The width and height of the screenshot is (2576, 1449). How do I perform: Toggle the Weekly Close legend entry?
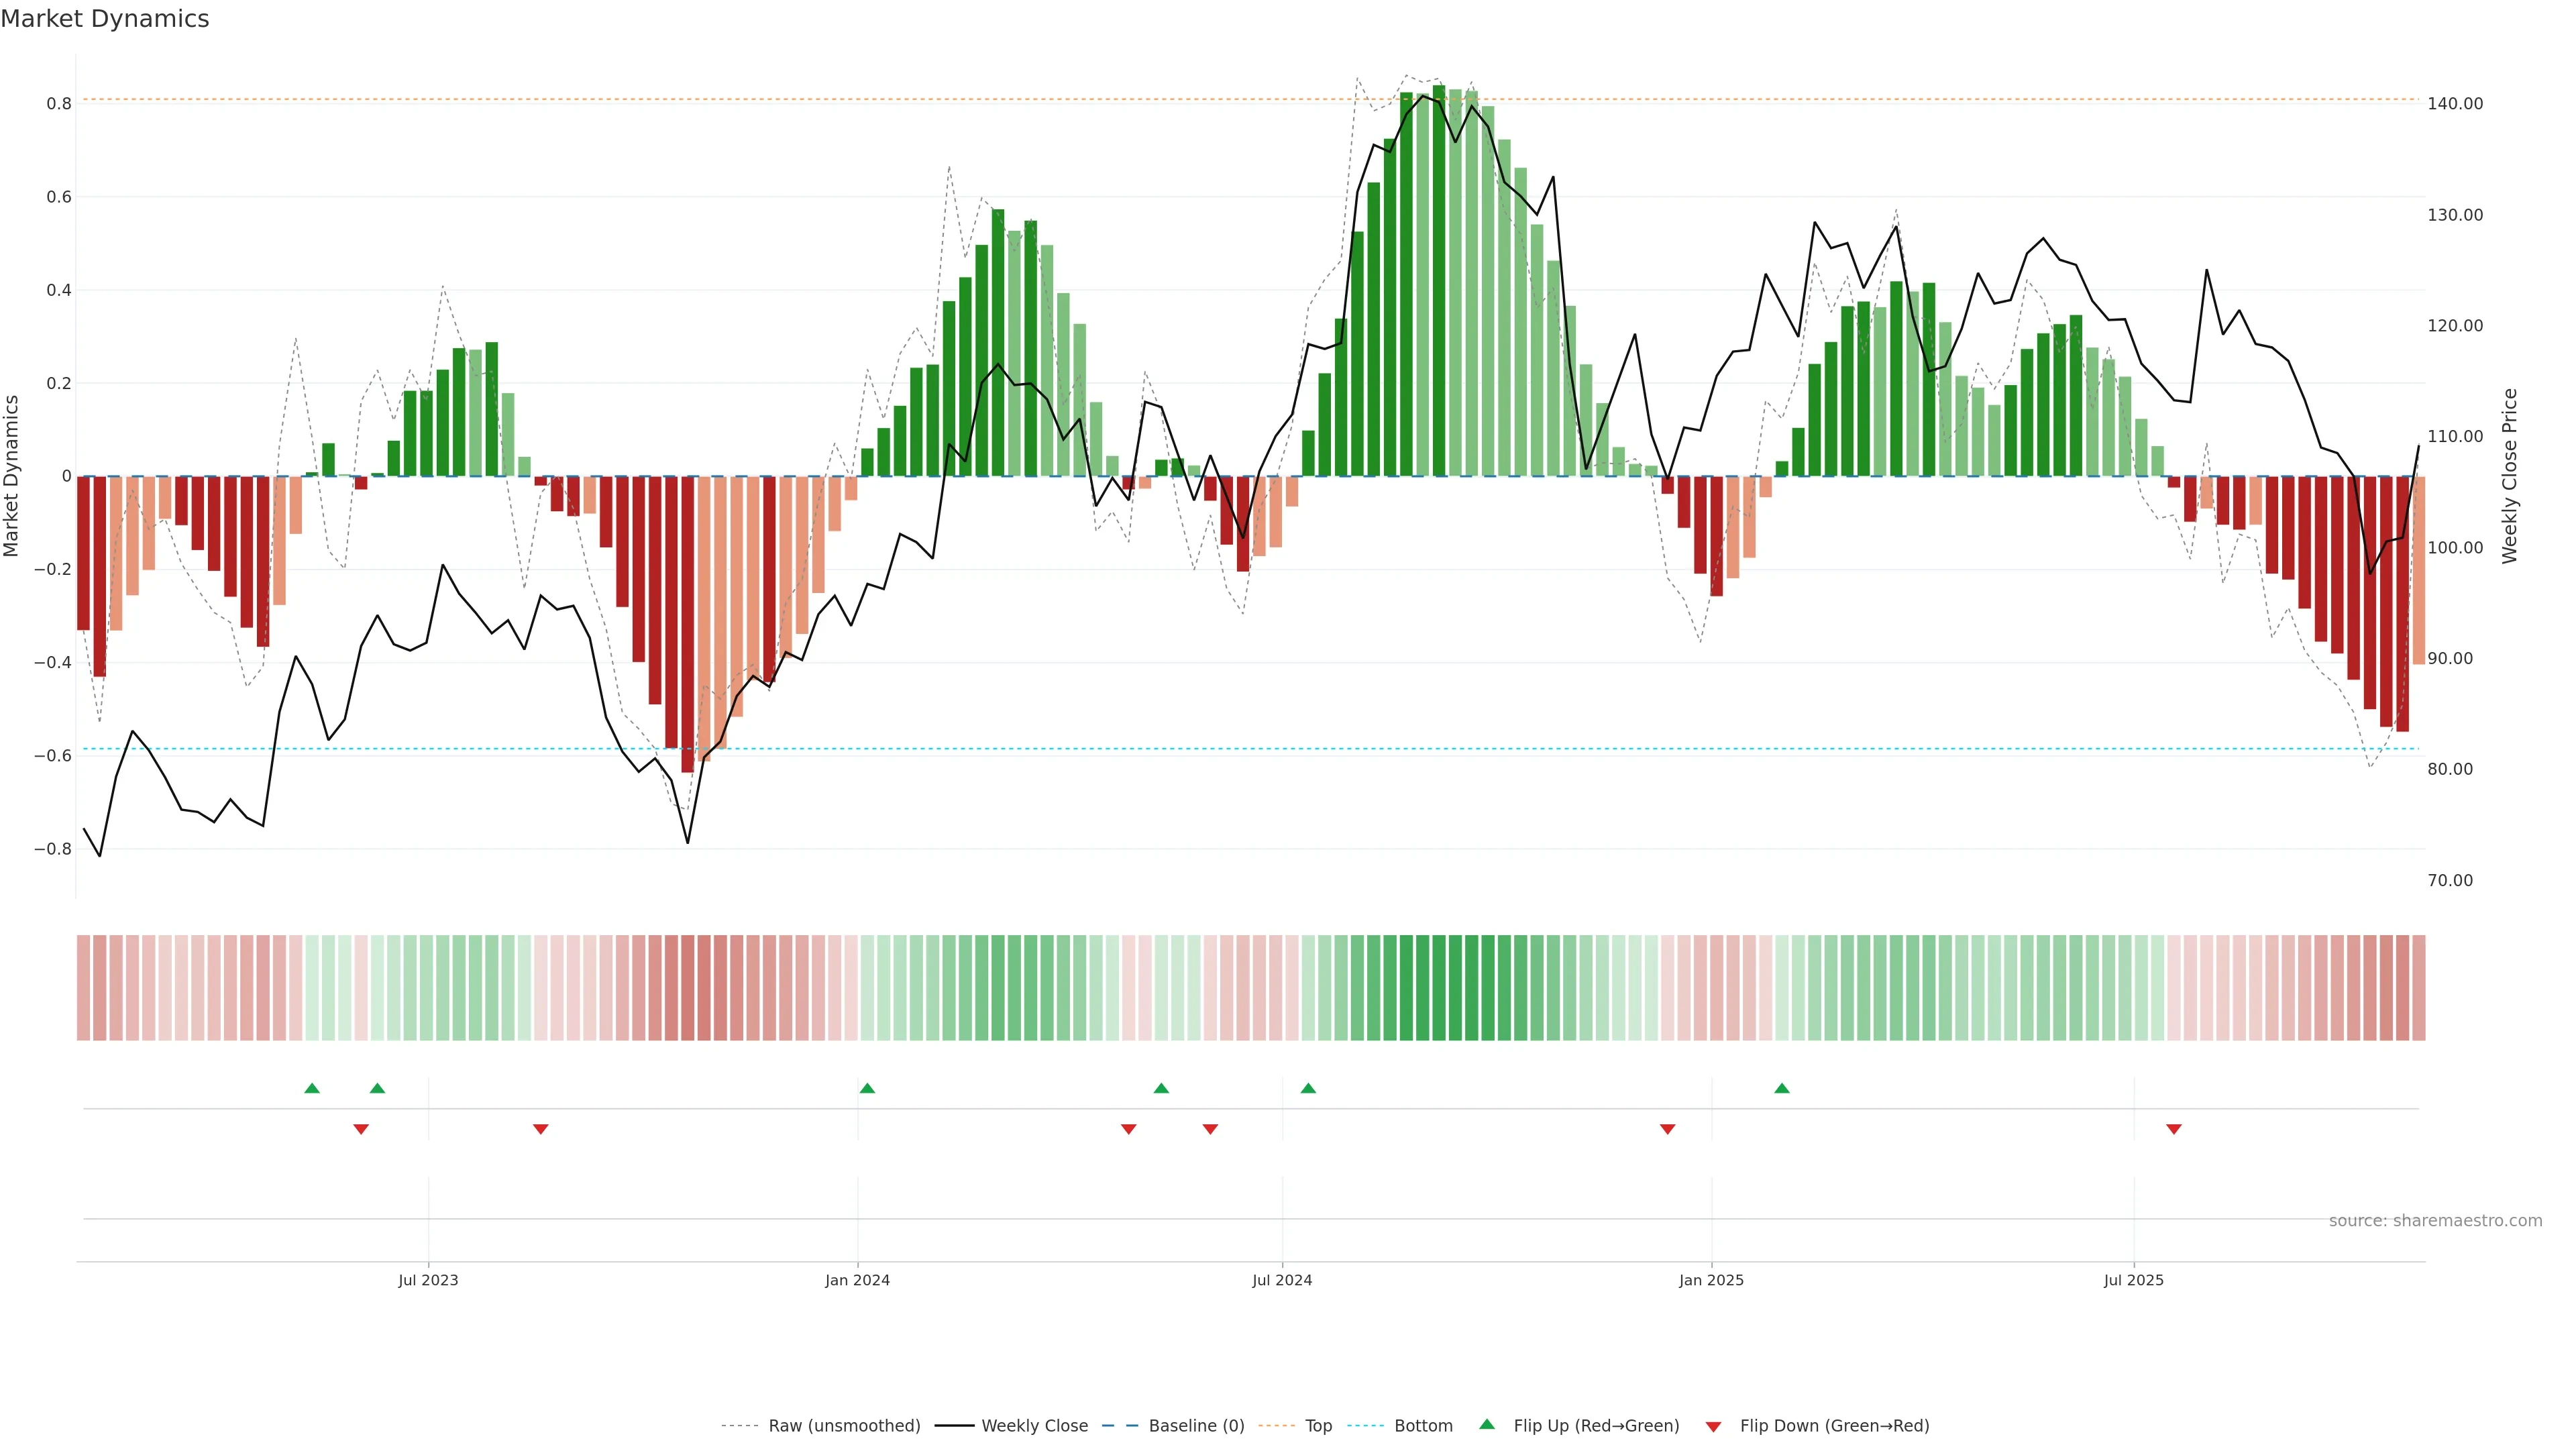1034,1426
